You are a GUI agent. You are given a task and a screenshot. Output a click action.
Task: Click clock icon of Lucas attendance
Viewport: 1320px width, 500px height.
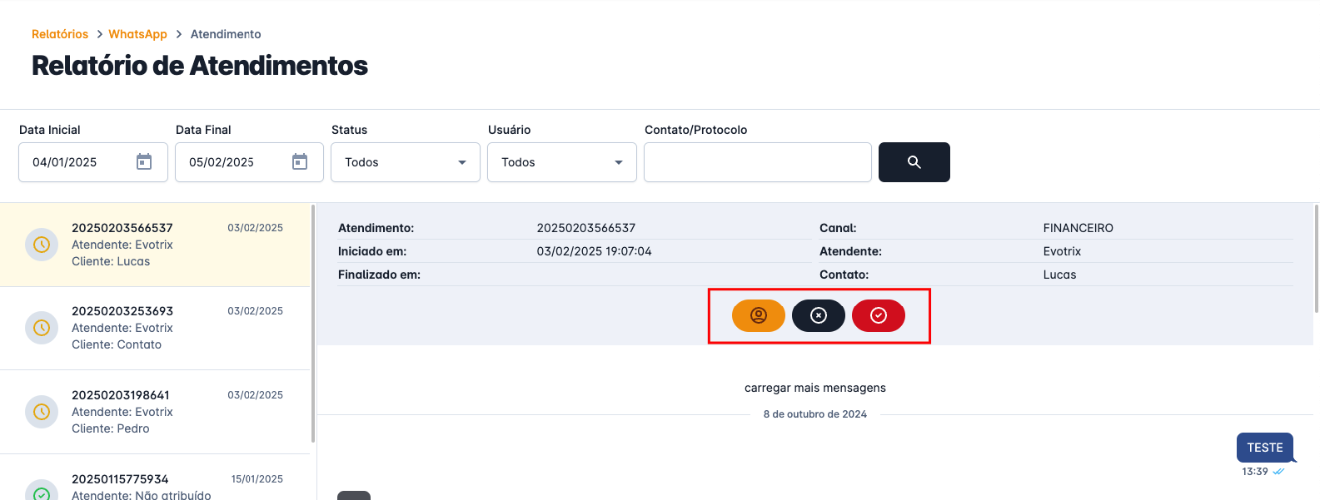[x=42, y=245]
